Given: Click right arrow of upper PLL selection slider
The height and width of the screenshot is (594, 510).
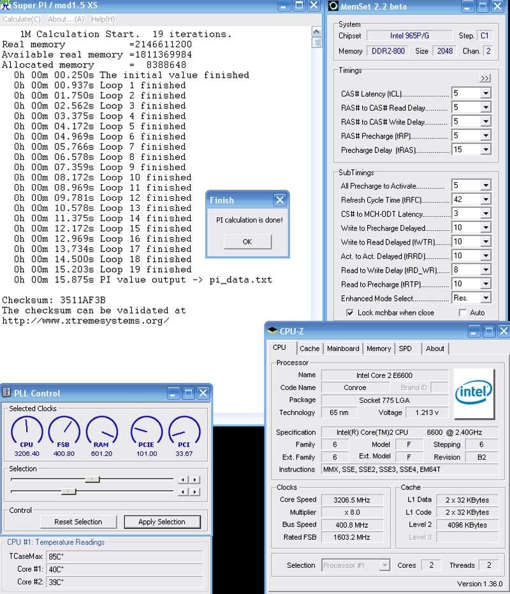Looking at the screenshot, I should [194, 479].
